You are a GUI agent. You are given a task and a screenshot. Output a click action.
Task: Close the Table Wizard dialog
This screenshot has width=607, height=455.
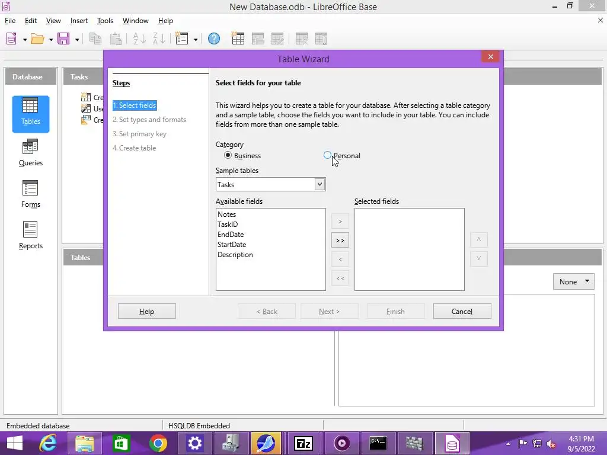click(x=490, y=56)
